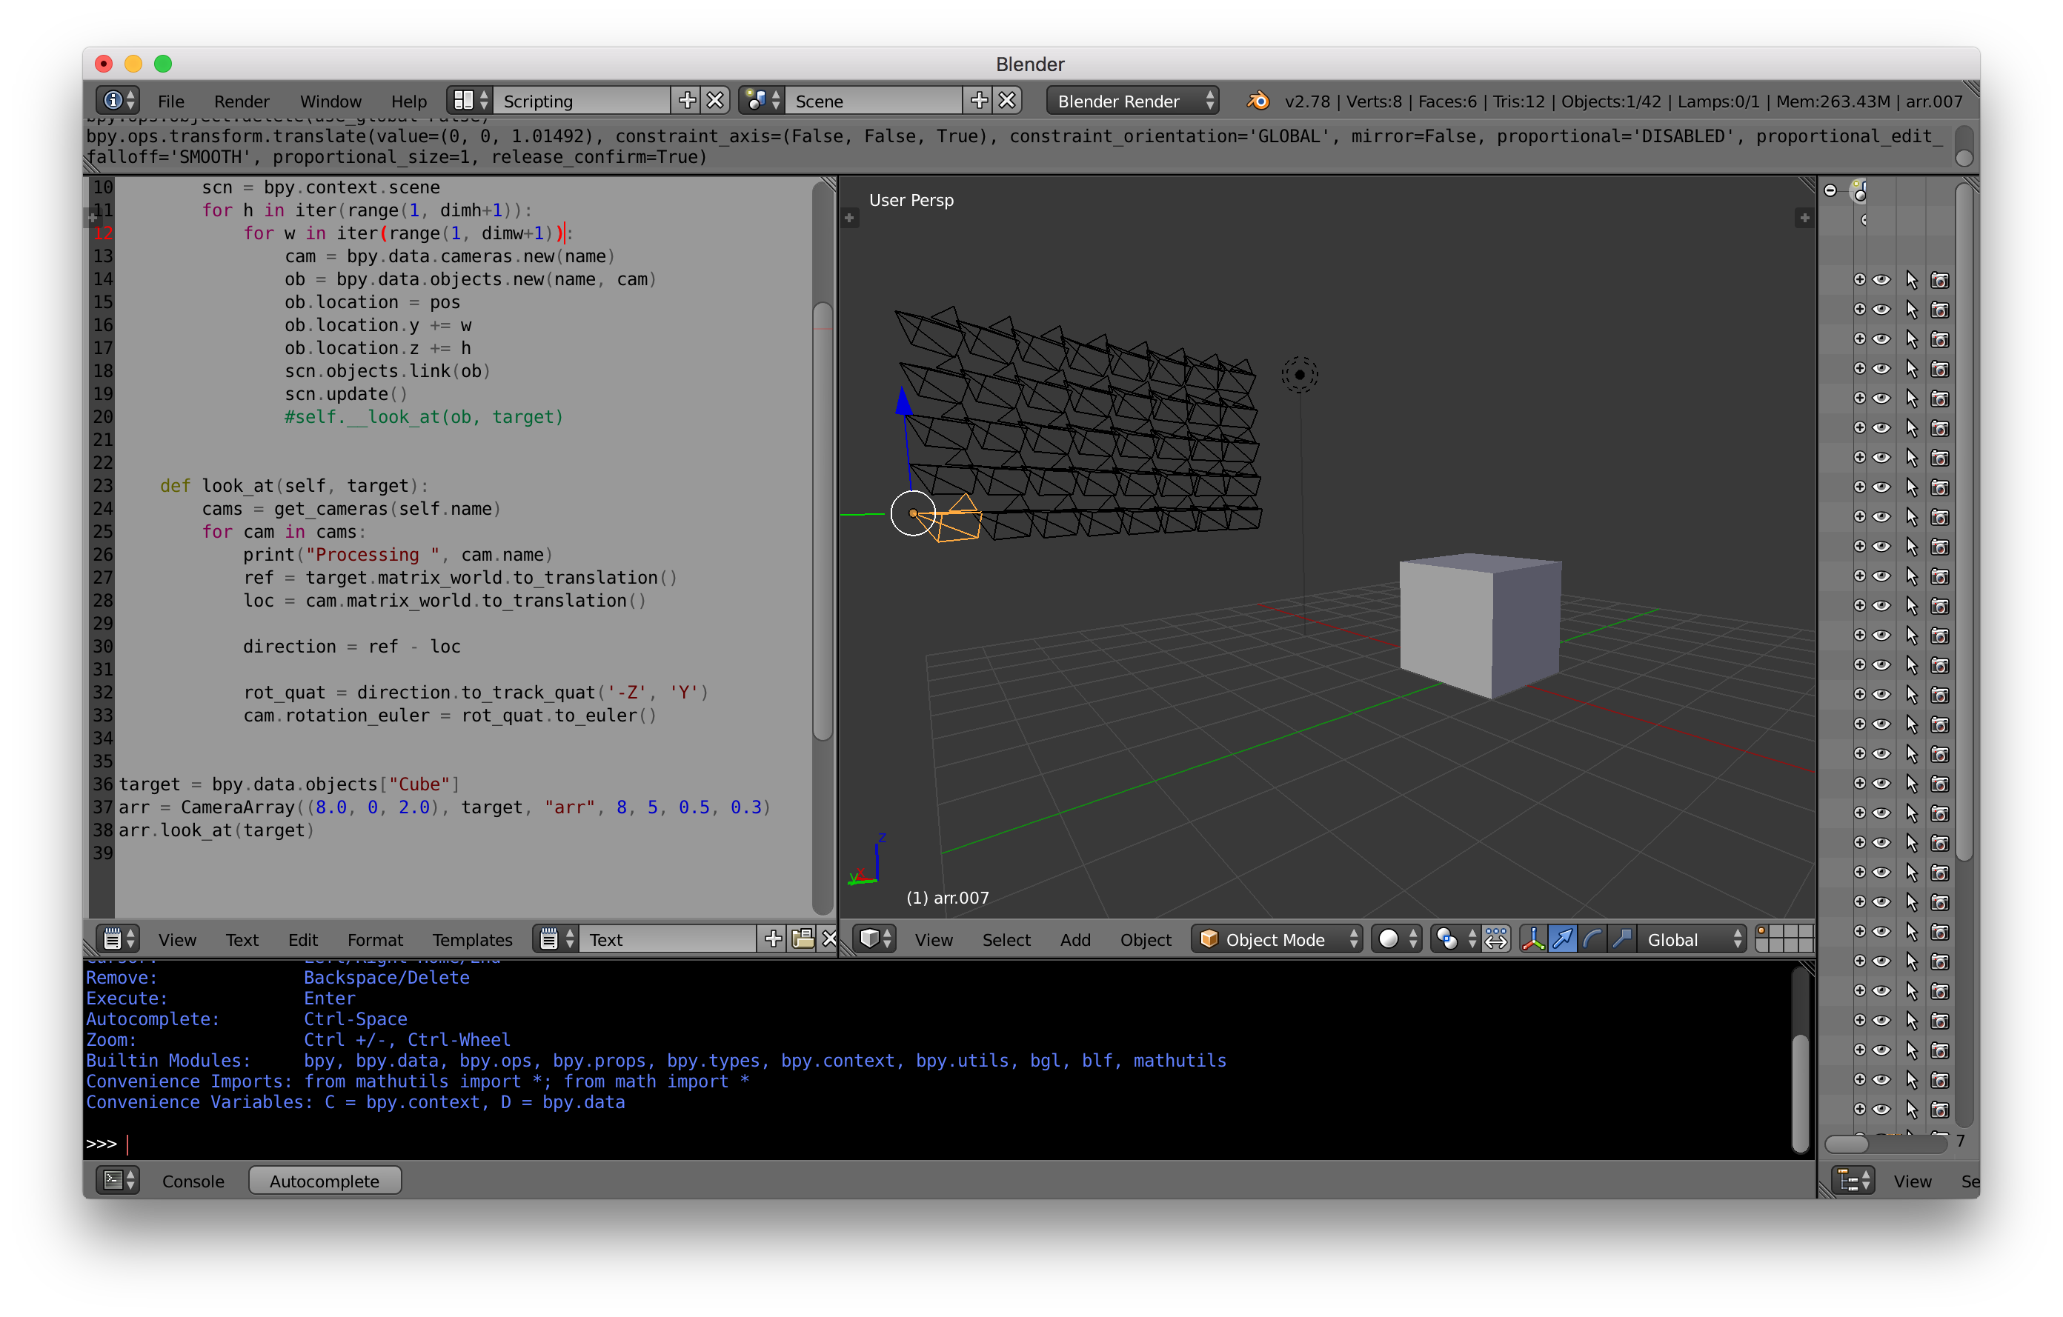
Task: Click the manipulate center points icon
Action: [1497, 939]
